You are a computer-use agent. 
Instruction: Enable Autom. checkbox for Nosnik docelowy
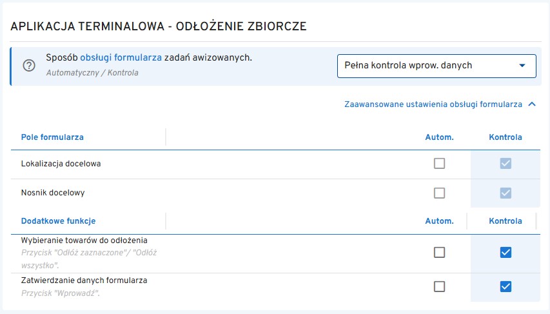click(439, 193)
